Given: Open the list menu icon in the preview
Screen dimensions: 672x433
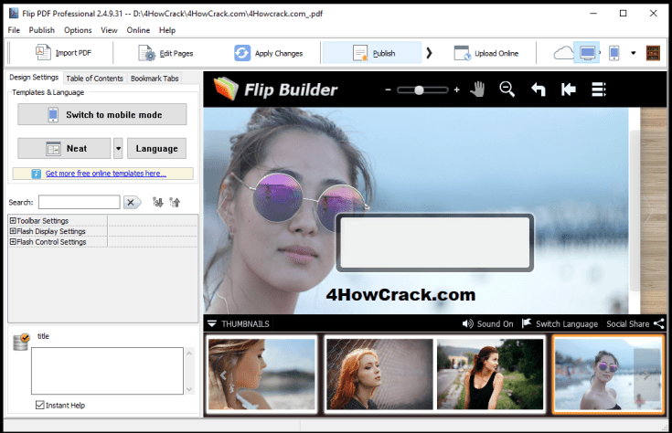Looking at the screenshot, I should 599,90.
